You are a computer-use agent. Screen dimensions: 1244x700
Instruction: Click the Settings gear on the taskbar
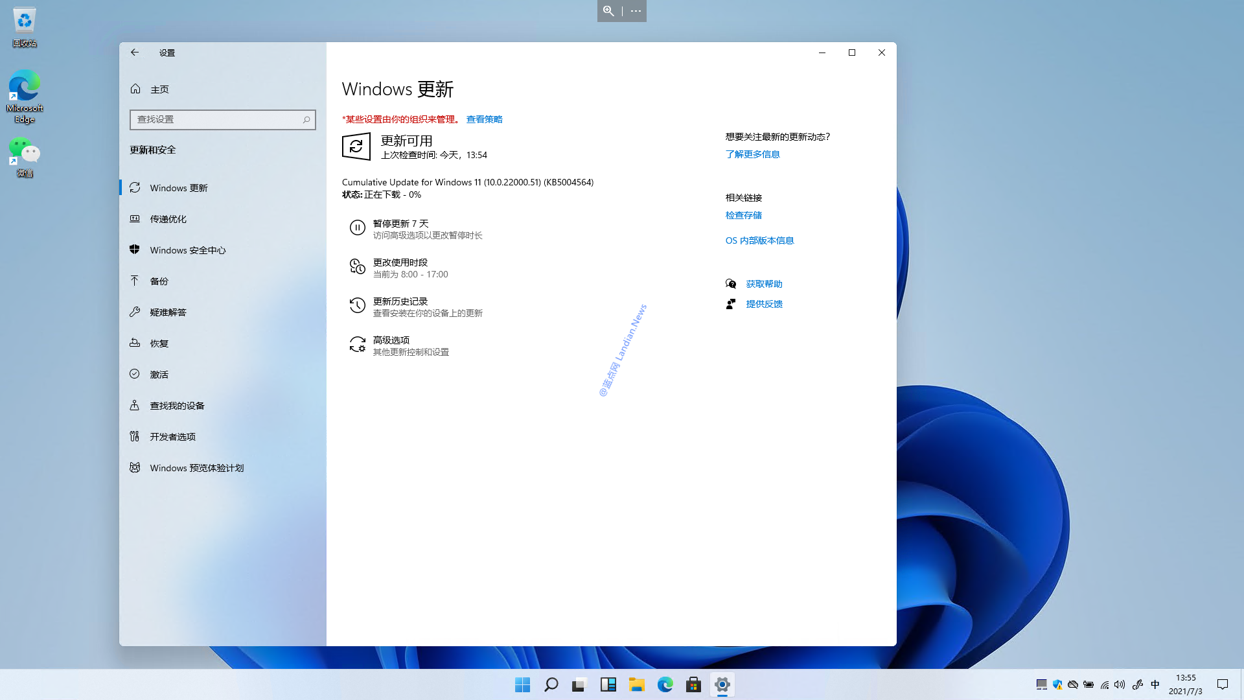722,684
